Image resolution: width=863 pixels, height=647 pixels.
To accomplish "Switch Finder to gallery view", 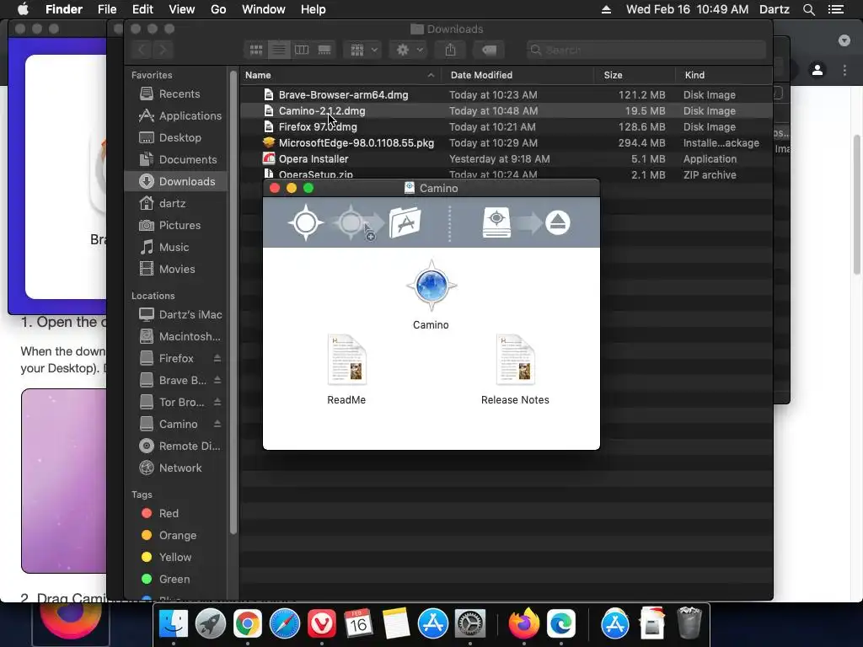I will (x=324, y=50).
